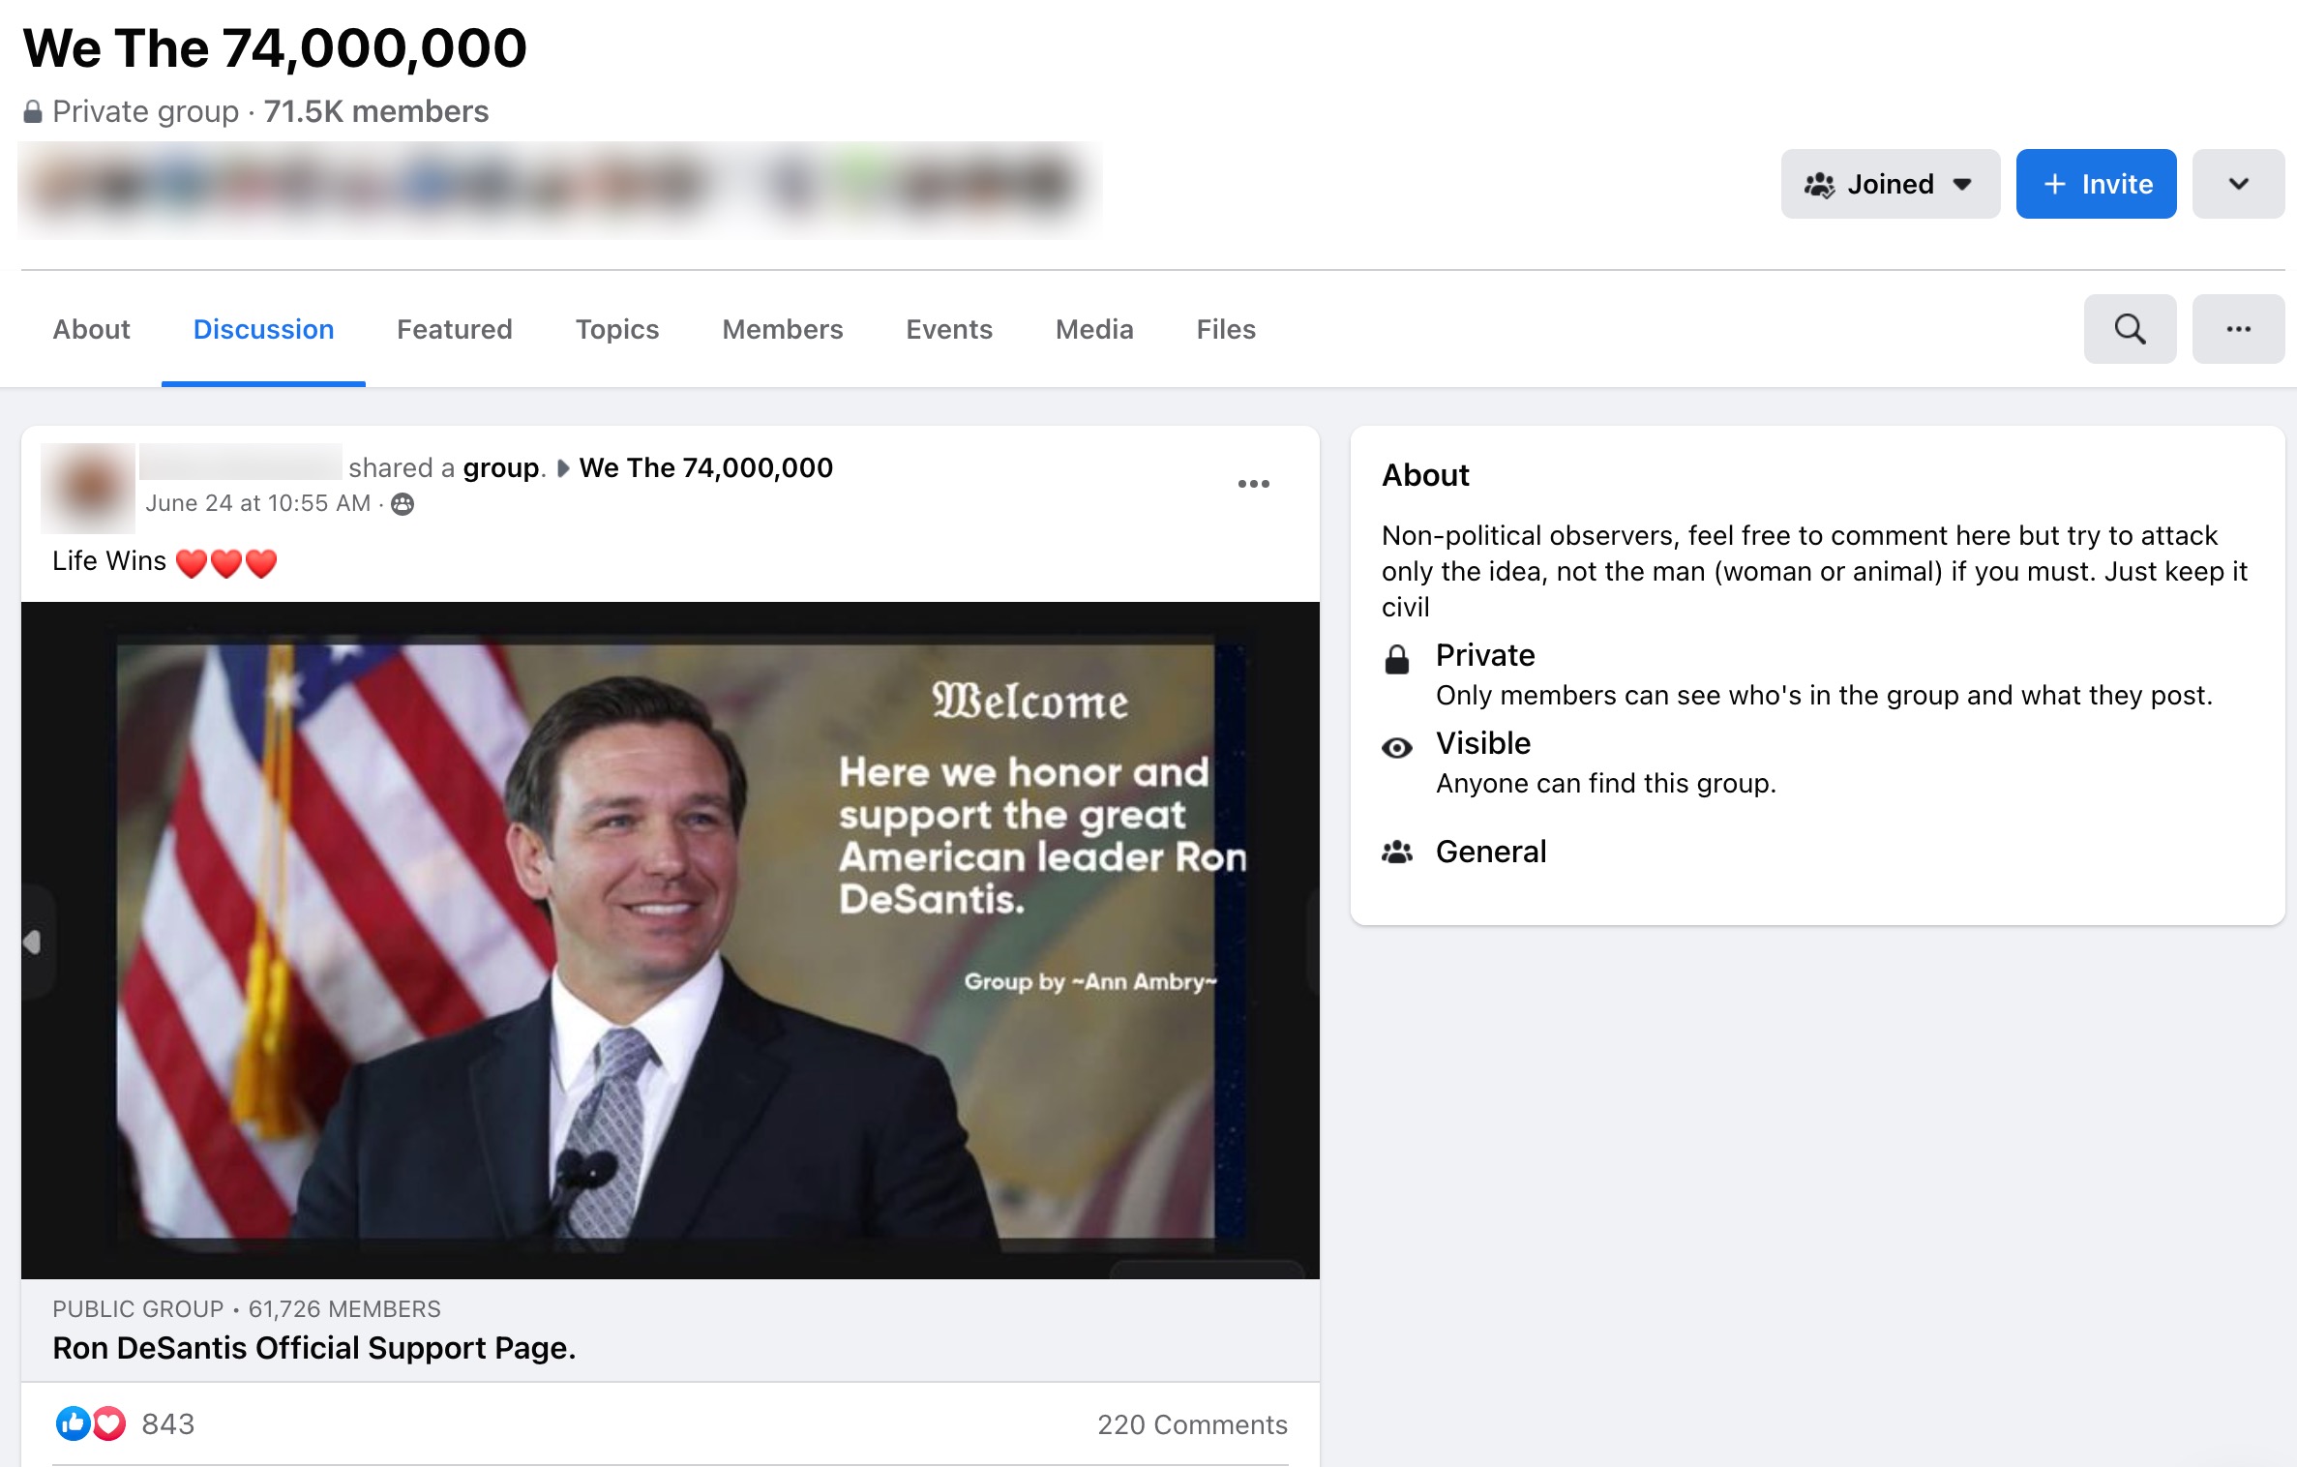Open the Members tab
The height and width of the screenshot is (1467, 2297).
point(782,329)
